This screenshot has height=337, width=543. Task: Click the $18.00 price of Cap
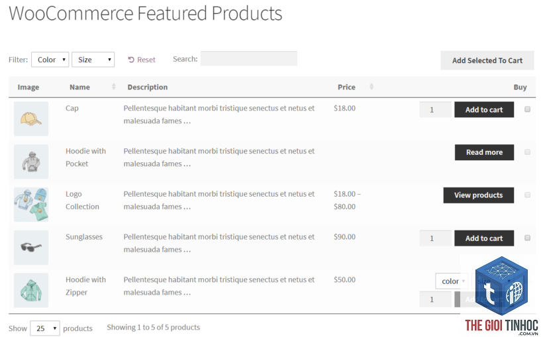pos(344,108)
